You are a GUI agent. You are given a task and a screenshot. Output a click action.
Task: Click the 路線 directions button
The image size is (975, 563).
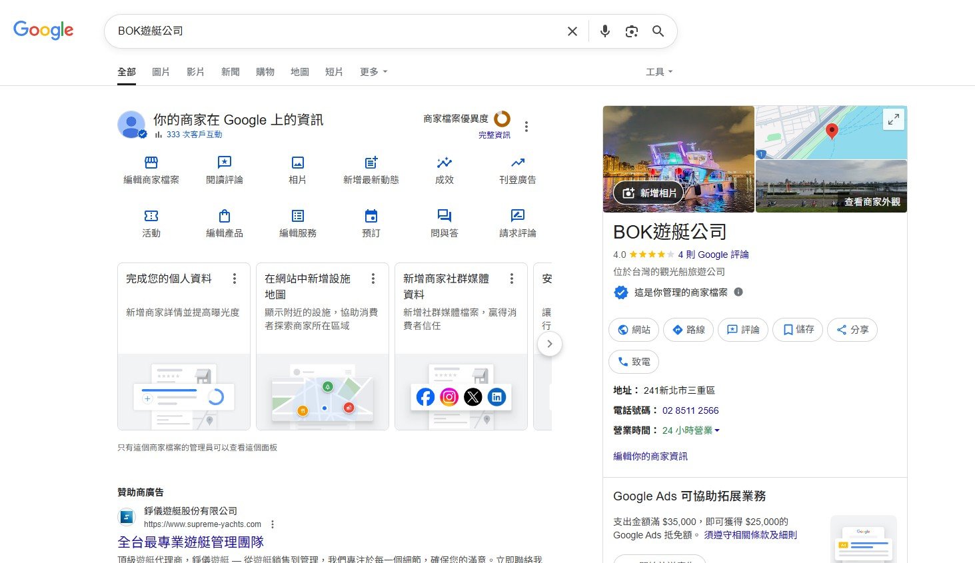[x=688, y=330]
